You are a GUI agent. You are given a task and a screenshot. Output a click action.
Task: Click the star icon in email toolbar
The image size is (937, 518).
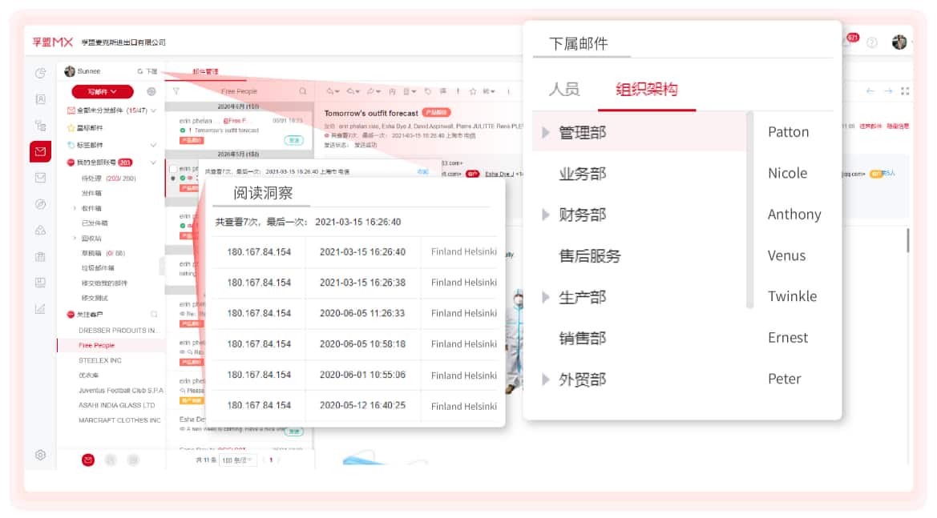click(x=473, y=91)
